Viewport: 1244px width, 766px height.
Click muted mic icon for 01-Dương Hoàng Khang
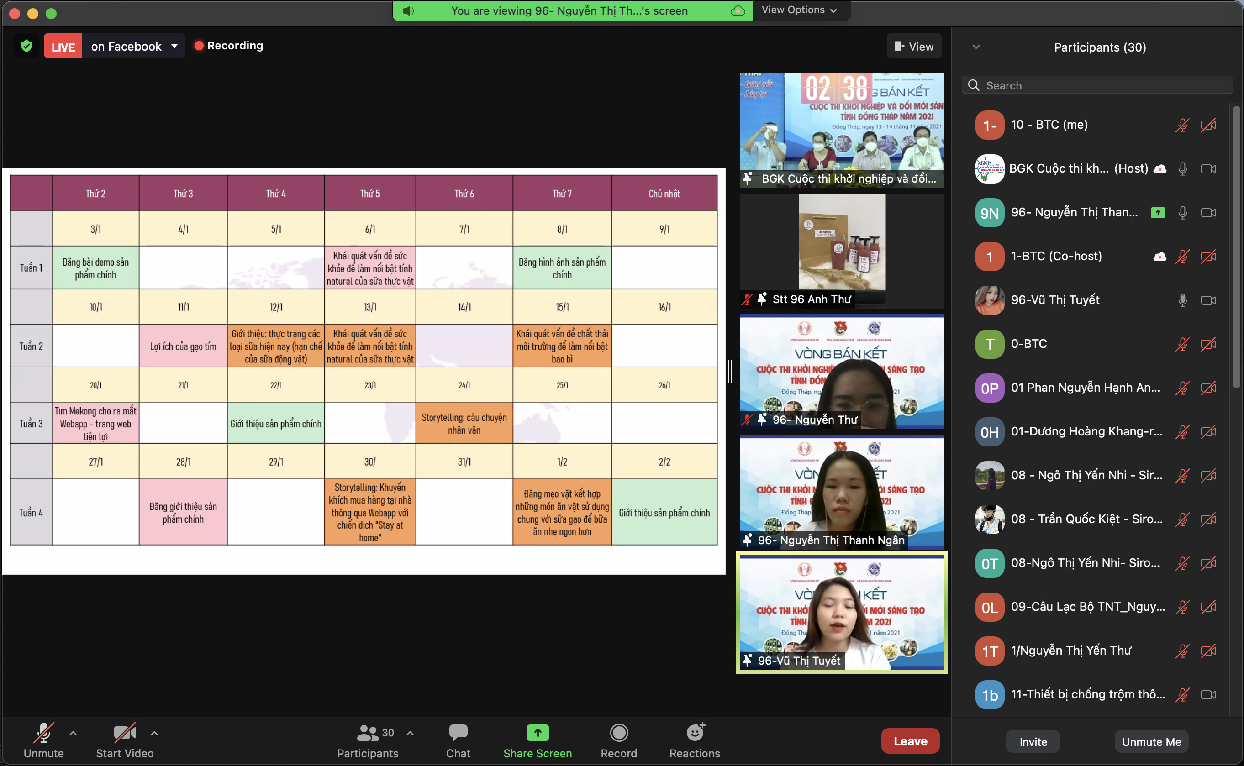pos(1182,432)
